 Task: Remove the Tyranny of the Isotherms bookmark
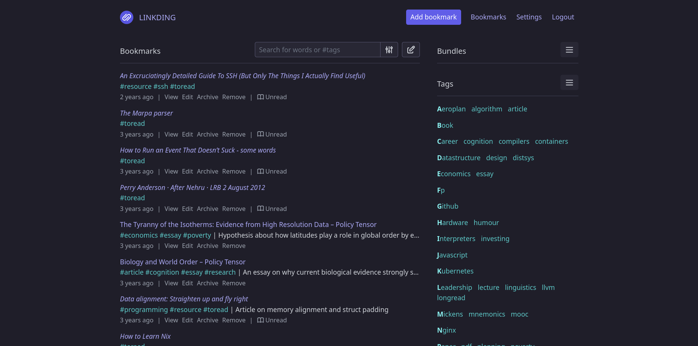[x=234, y=246]
